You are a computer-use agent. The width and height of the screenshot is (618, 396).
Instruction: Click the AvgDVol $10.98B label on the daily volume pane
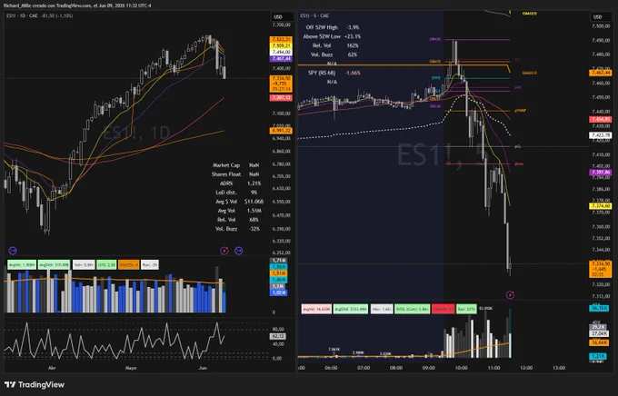[54, 265]
